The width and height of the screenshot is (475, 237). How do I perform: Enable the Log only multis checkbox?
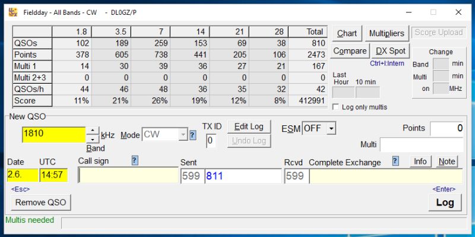335,108
